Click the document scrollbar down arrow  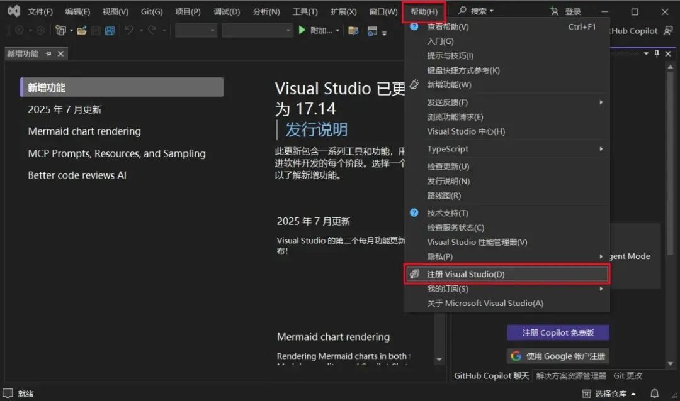(x=439, y=360)
